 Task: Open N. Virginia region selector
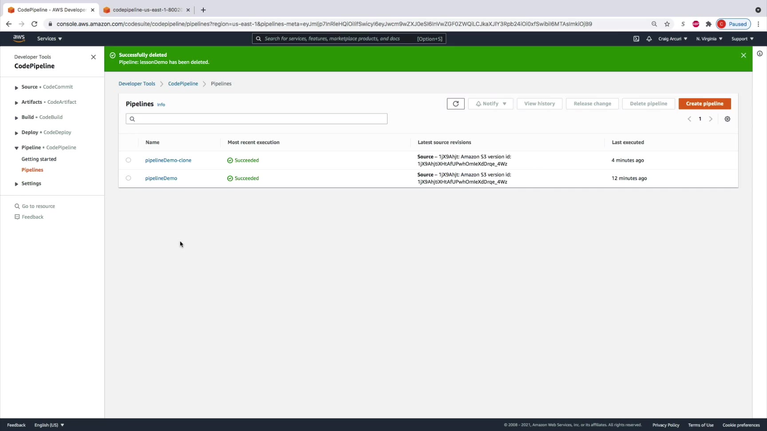point(709,39)
